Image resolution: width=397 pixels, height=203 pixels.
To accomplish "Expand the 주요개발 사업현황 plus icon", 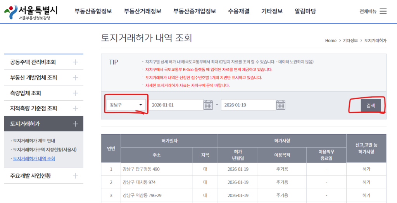I will pos(76,176).
